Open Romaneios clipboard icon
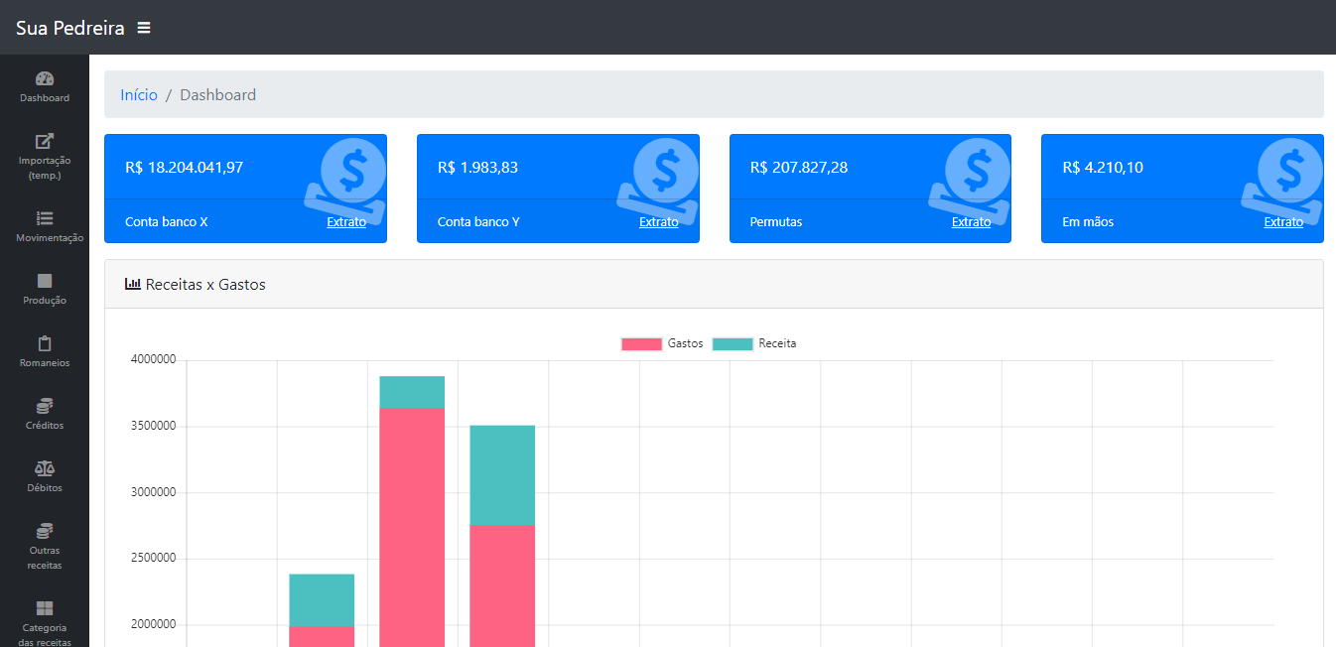Screen dimensions: 1336x647 coord(45,343)
